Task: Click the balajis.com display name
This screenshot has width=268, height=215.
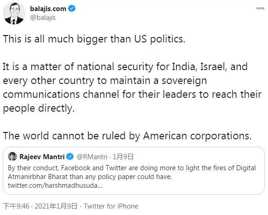Action: pyautogui.click(x=48, y=9)
